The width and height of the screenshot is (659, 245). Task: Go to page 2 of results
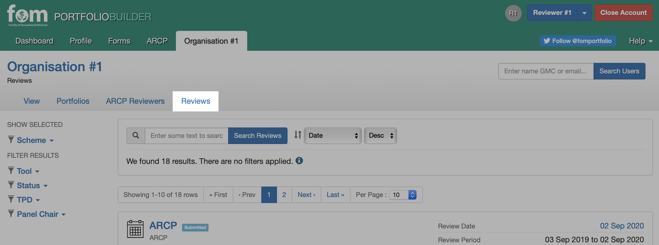(x=284, y=195)
